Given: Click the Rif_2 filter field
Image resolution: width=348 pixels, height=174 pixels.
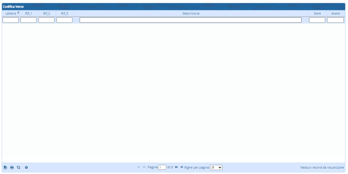Looking at the screenshot, I should 46,20.
